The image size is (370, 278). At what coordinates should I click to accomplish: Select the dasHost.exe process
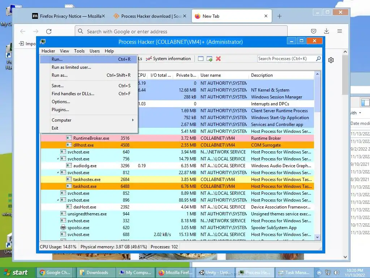(x=177, y=207)
